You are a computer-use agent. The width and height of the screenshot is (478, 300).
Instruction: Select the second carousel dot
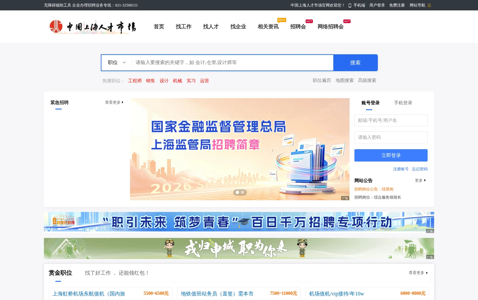[243, 192]
